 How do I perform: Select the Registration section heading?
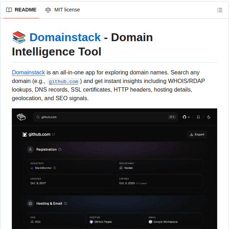[46, 150]
